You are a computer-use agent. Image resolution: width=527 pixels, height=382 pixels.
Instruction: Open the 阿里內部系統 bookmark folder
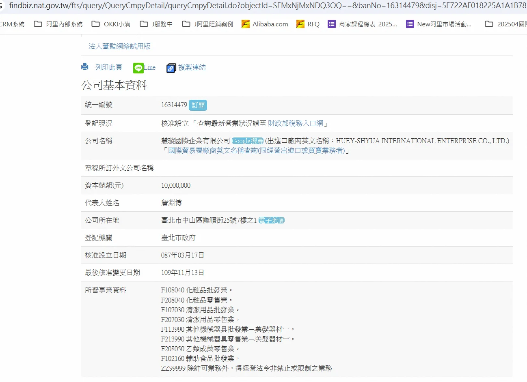[58, 24]
